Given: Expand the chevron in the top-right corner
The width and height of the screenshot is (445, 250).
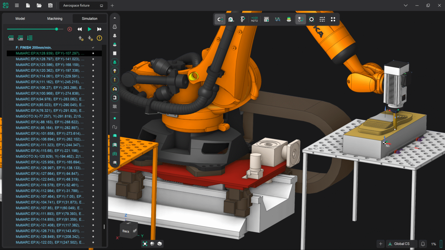Looking at the screenshot, I should click(406, 5).
